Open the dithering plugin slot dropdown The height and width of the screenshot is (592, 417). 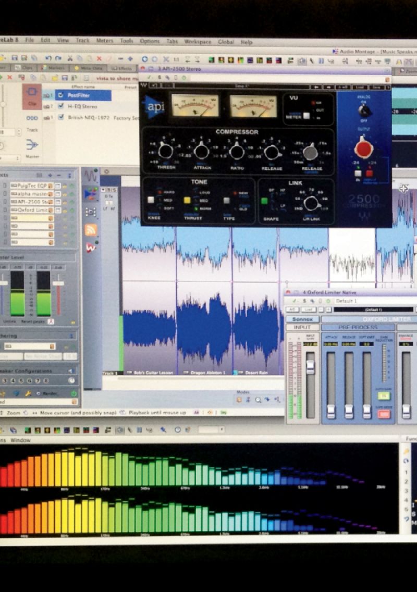(x=52, y=346)
